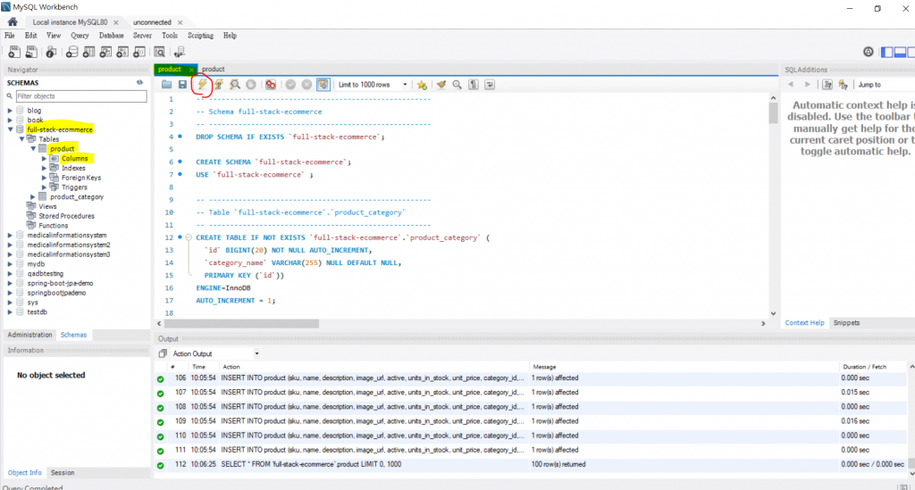The width and height of the screenshot is (915, 490).
Task: Show the find panel magnifier
Action: [457, 85]
